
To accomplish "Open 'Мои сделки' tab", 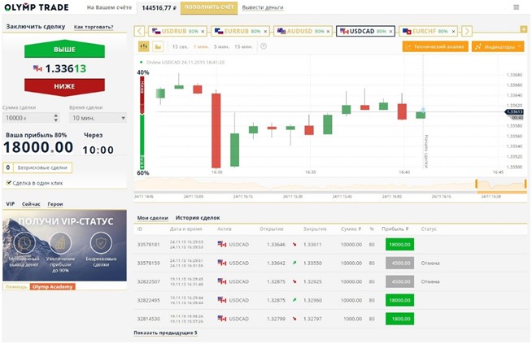I will pyautogui.click(x=153, y=218).
